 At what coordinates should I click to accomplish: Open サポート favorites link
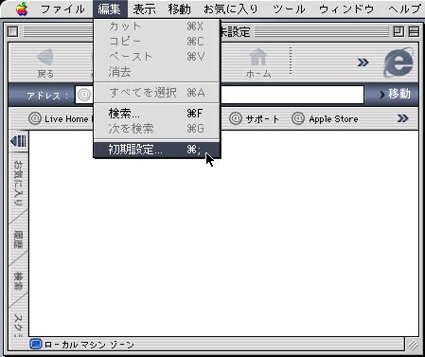pyautogui.click(x=255, y=118)
